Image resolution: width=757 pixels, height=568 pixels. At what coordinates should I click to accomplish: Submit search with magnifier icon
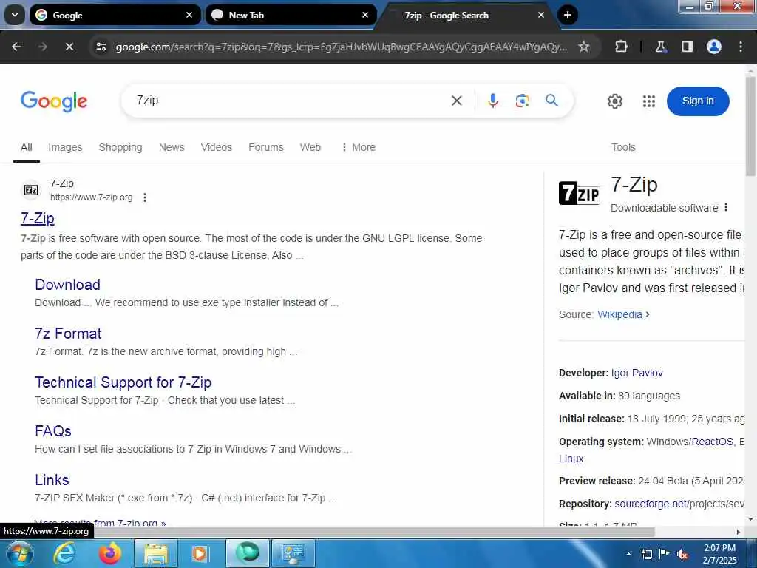(x=551, y=101)
